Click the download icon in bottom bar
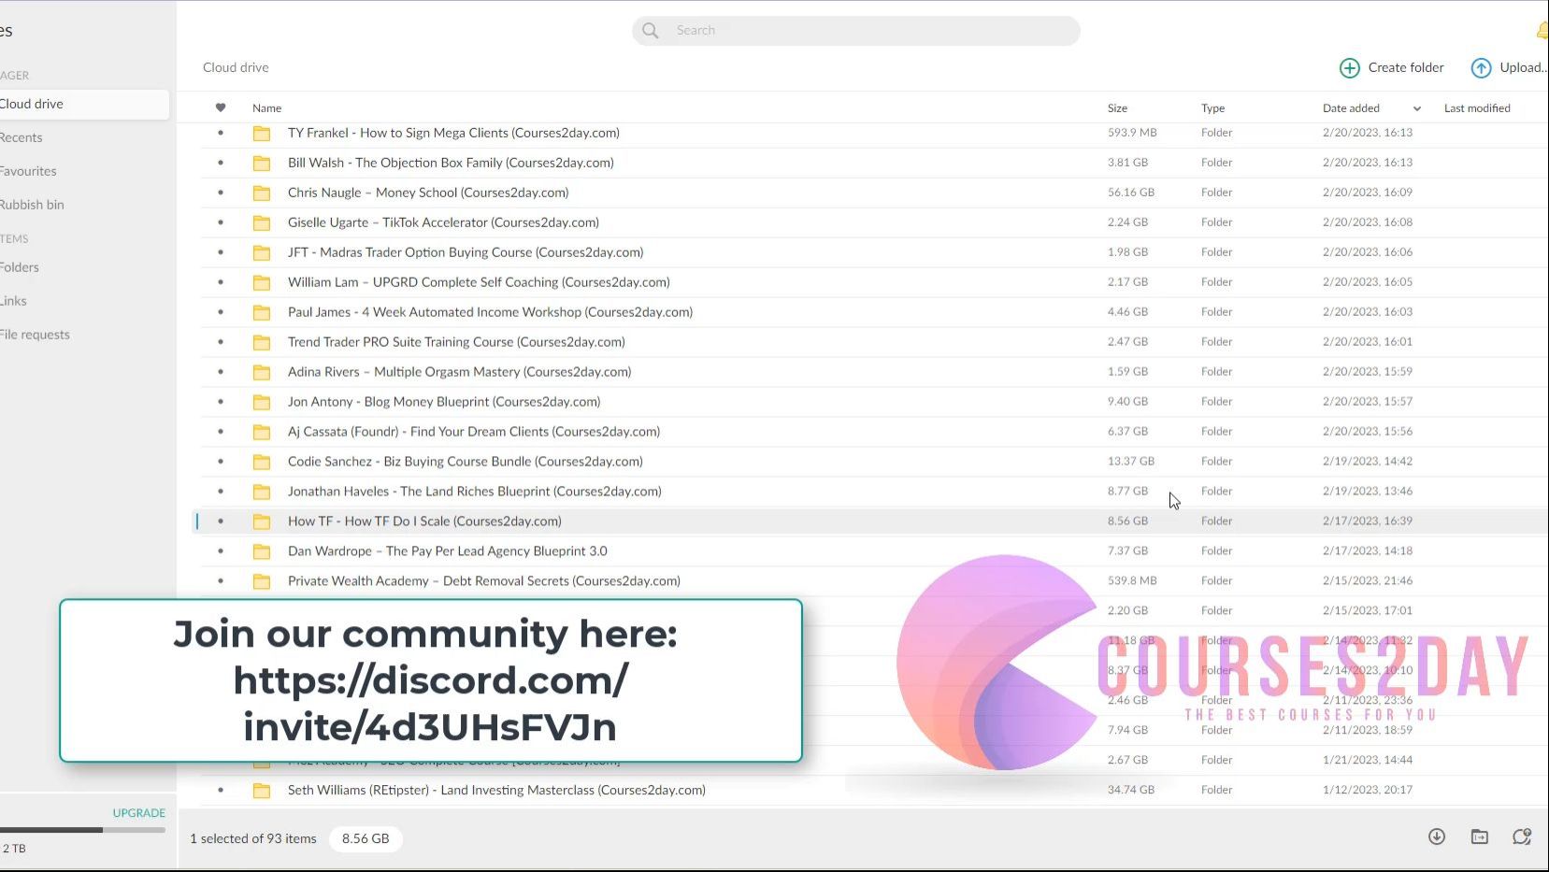 [x=1437, y=836]
